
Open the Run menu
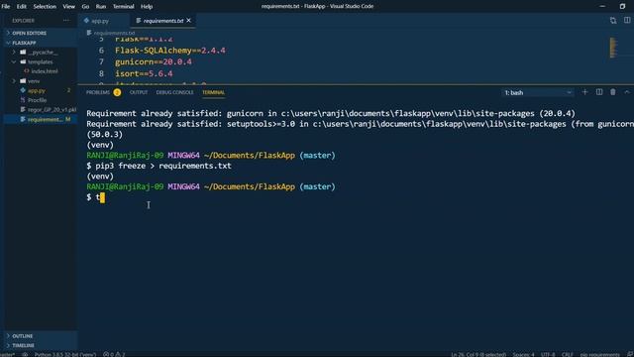point(101,7)
